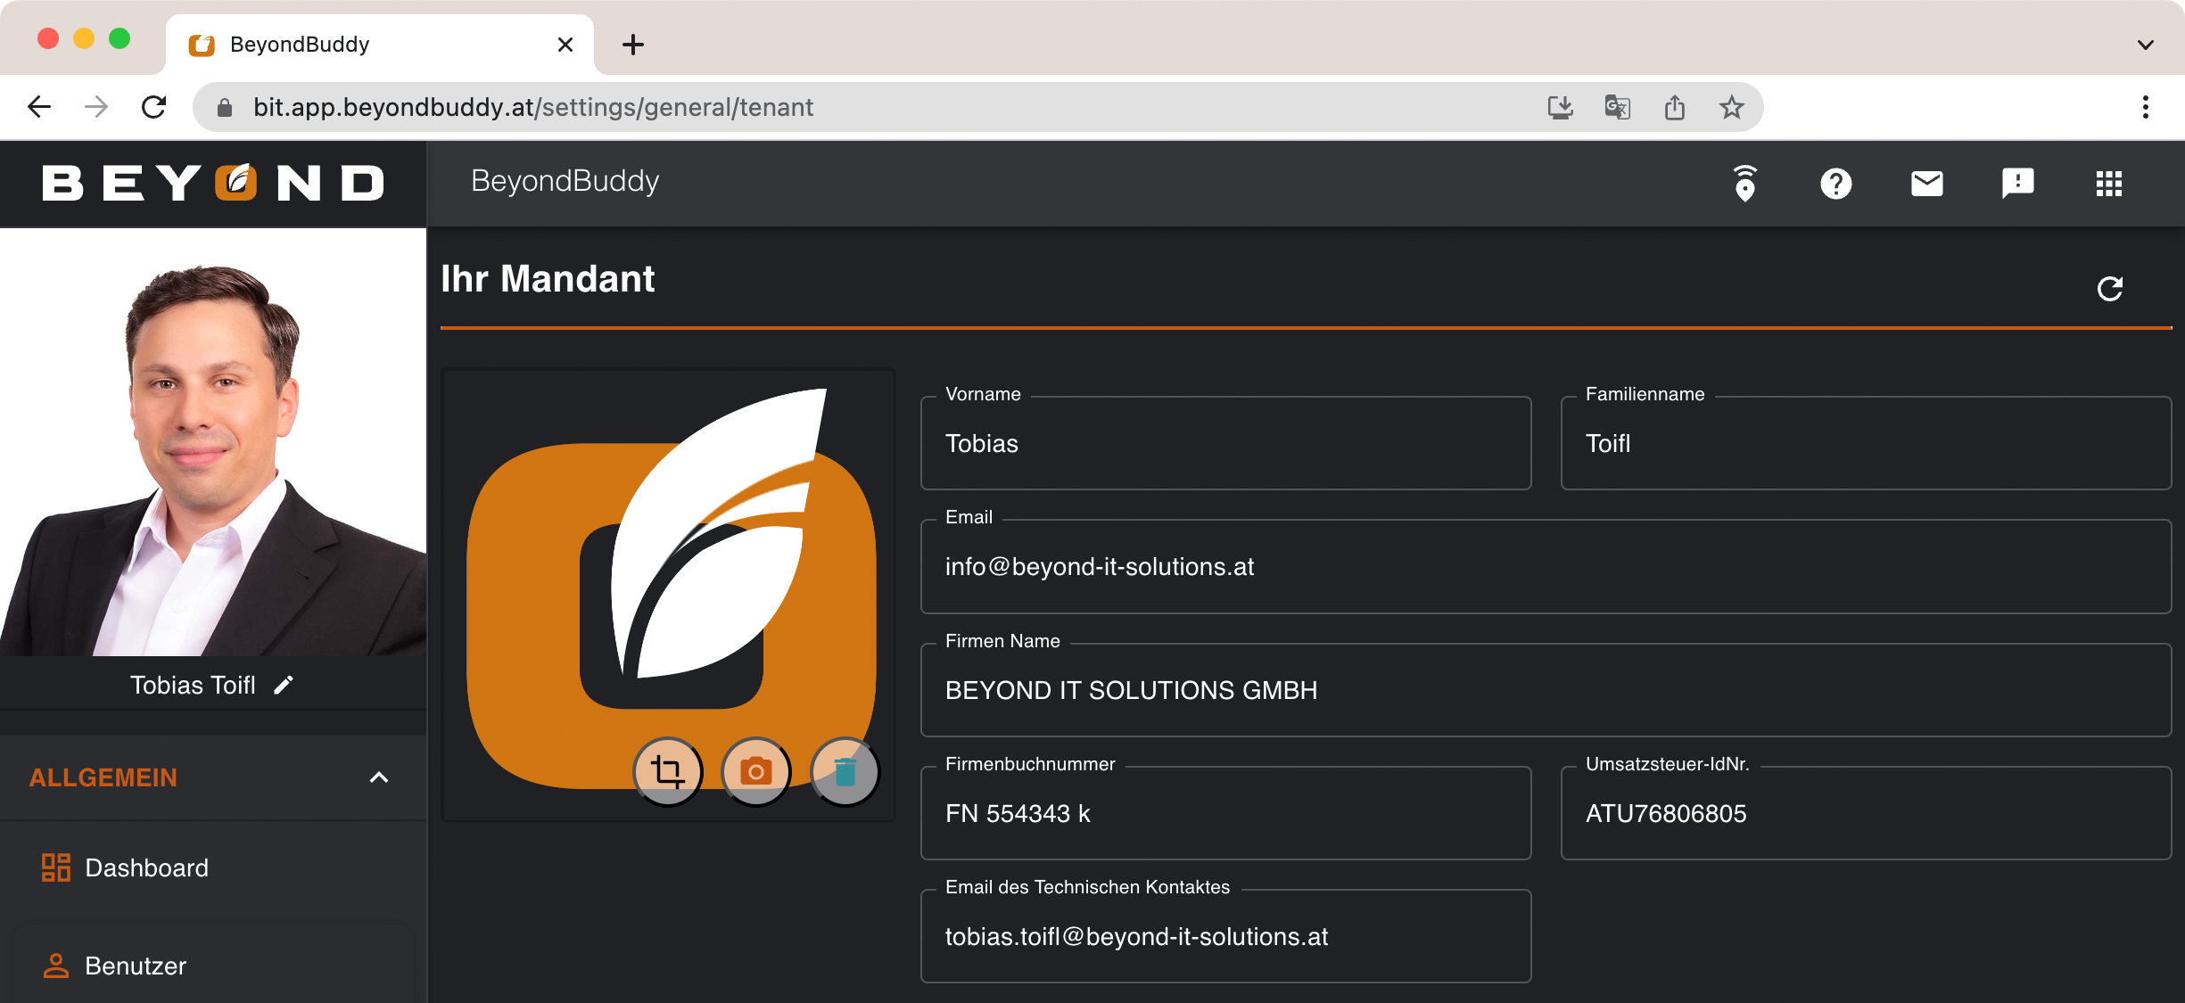Reload the page with browser refresh
The height and width of the screenshot is (1003, 2185).
coord(153,107)
